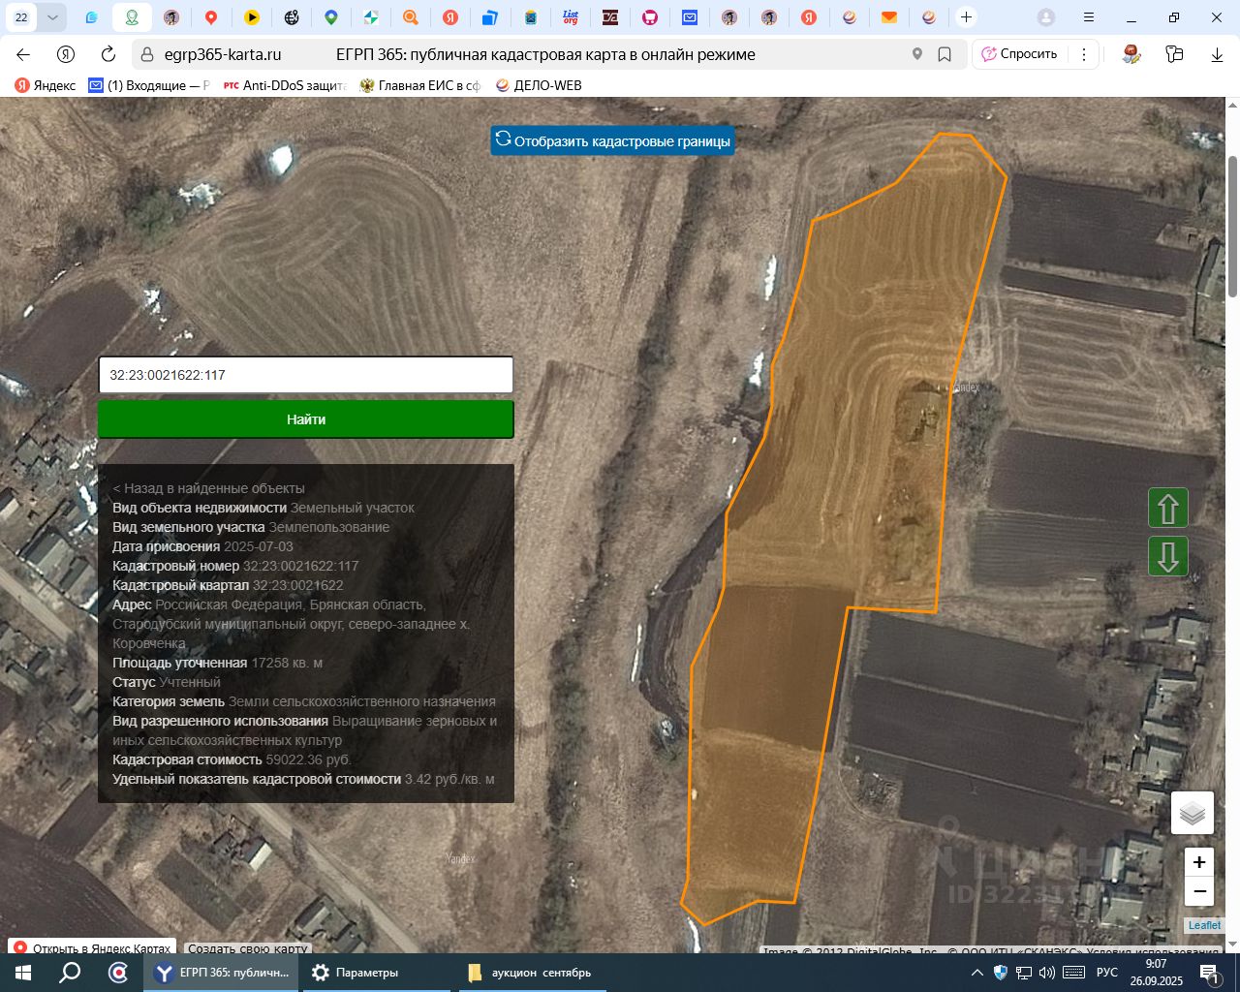This screenshot has height=992, width=1240.
Task: Zoom out with the map minus button
Action: click(1199, 891)
